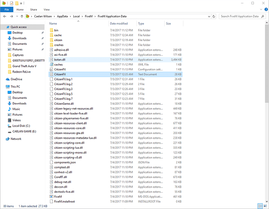Viewport: 269px width, 209px height.
Task: Select the CitizenFX.log.1 file icon
Action: click(x=52, y=79)
